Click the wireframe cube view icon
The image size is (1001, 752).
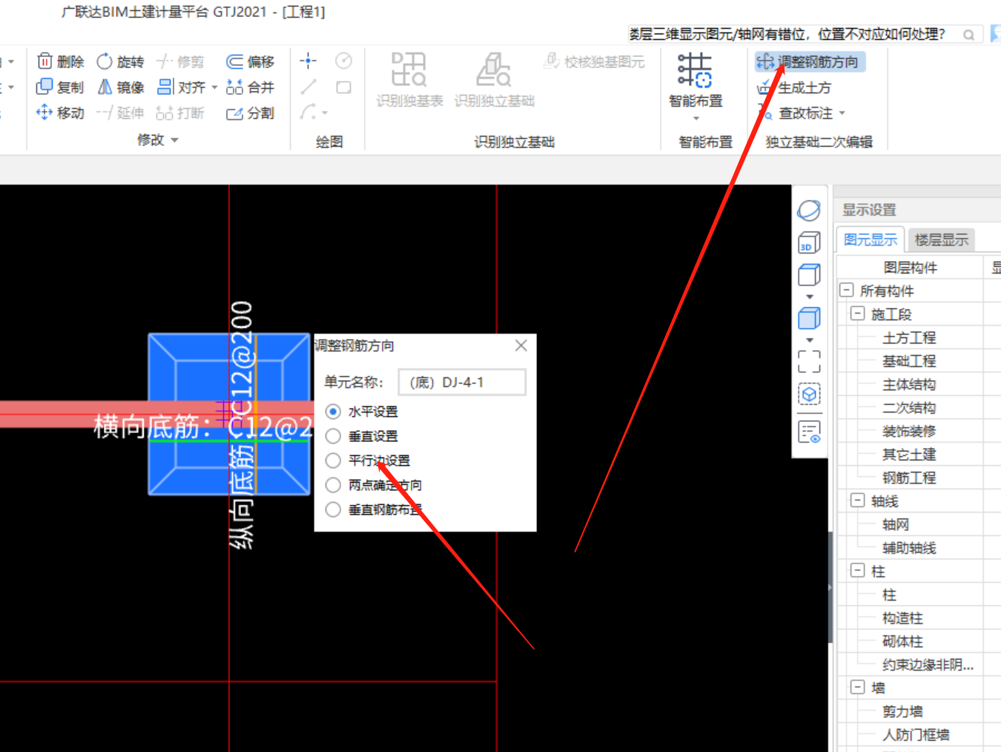coord(809,275)
